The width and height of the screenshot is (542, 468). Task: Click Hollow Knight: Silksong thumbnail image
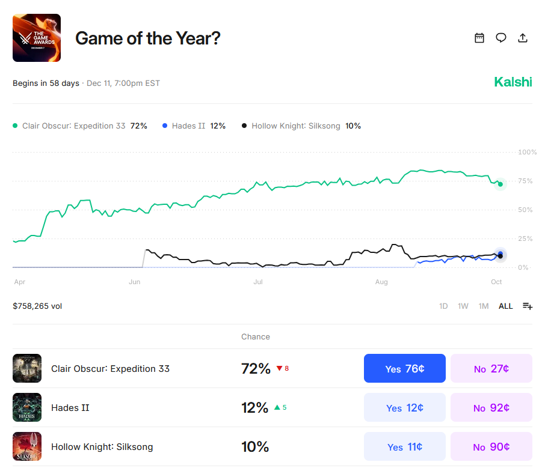[27, 446]
